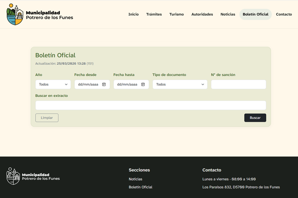Go to Inicio in the navigation

point(133,14)
